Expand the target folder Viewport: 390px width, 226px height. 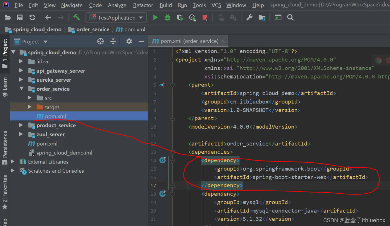click(30, 107)
